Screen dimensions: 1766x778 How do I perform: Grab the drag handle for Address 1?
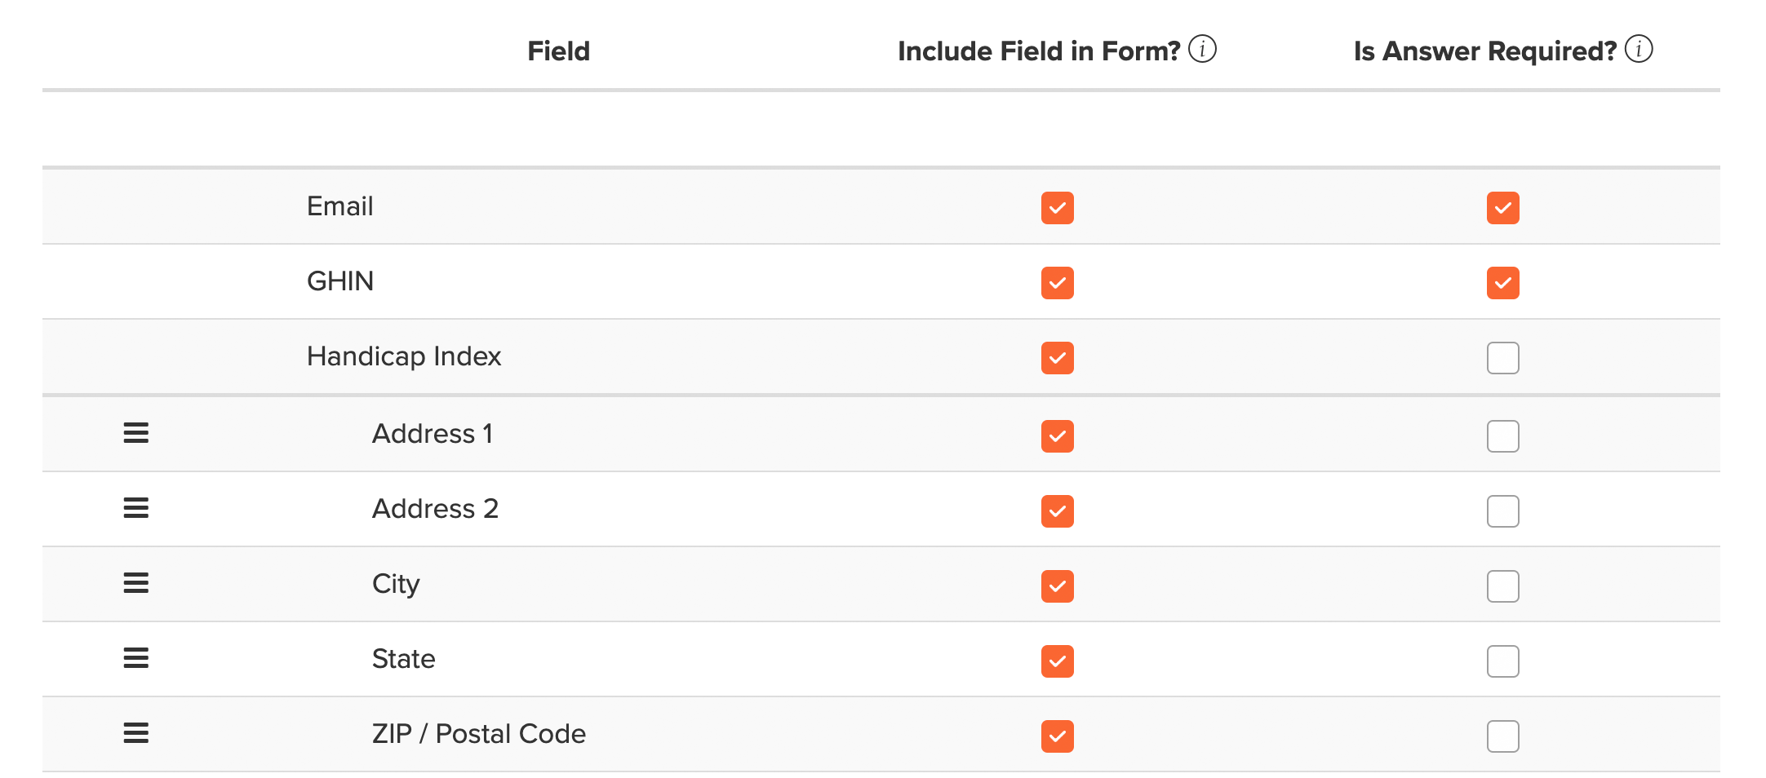coord(136,433)
